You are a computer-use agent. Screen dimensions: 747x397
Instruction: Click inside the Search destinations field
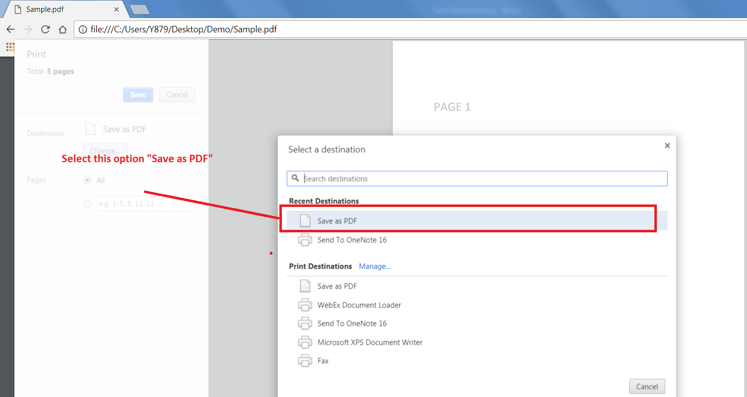coord(448,178)
